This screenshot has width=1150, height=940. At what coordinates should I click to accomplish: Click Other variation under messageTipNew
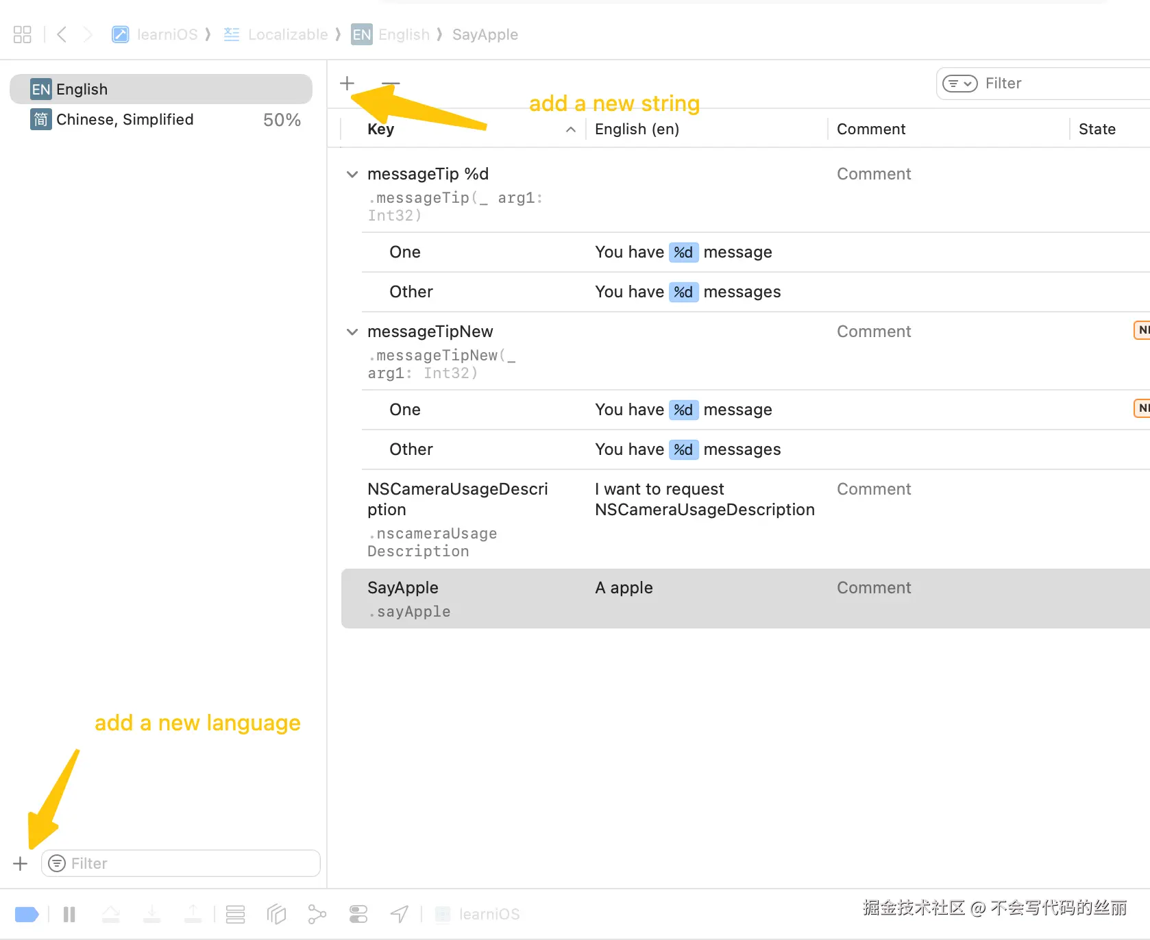click(411, 449)
